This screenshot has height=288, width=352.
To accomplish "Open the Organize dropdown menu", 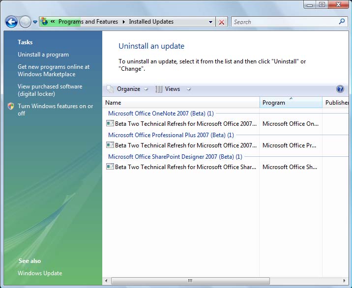I will point(128,89).
